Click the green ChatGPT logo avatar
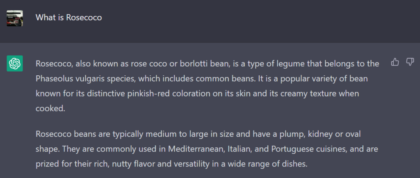 tap(15, 63)
